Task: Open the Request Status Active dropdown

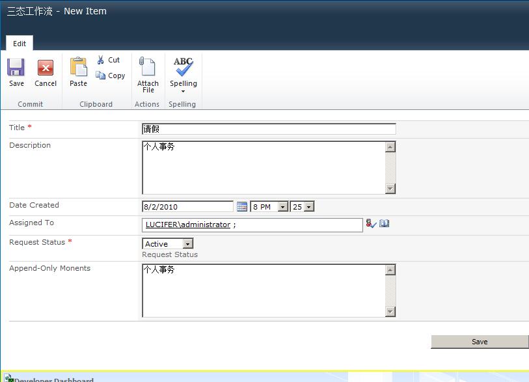Action: click(x=188, y=243)
